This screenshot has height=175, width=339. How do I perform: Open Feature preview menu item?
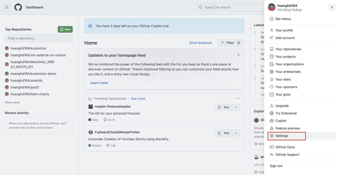302,128
